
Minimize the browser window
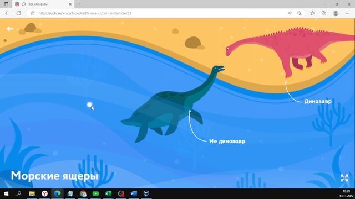[x=325, y=4]
